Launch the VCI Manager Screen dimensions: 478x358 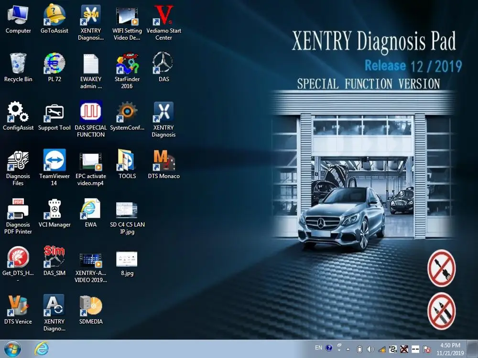pyautogui.click(x=54, y=210)
